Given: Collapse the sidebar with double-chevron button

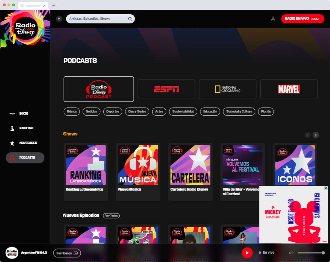Looking at the screenshot, I should coord(59,19).
